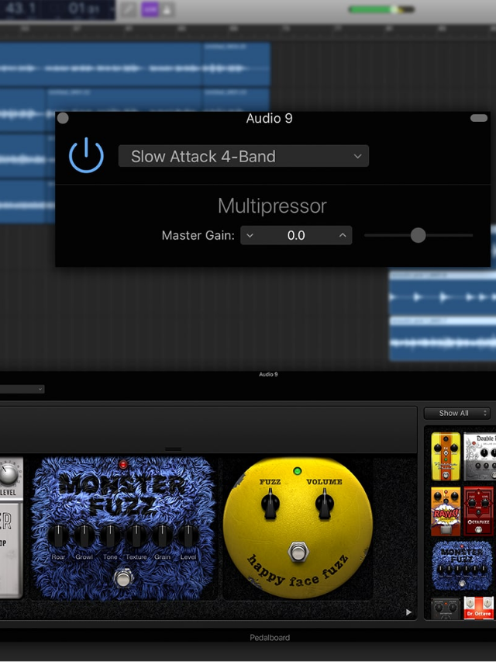
Task: Click the Multipressor plugin title
Action: coord(273,206)
